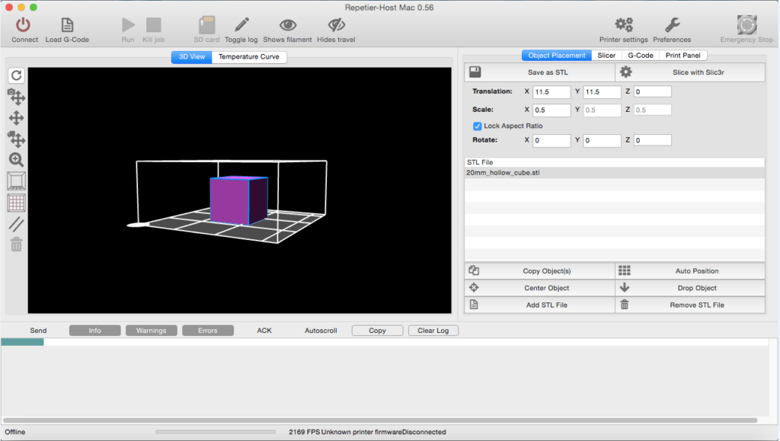Click the Remove STL File trash icon
Screen dimensions: 780x441
click(x=625, y=304)
